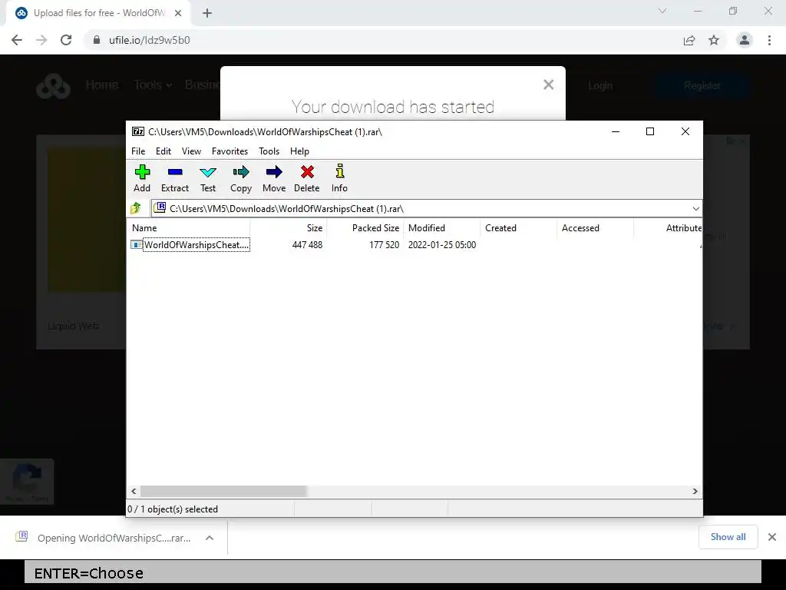Click the WorldOfWarshipsC....rar download item
Image resolution: width=786 pixels, height=590 pixels.
coord(114,538)
